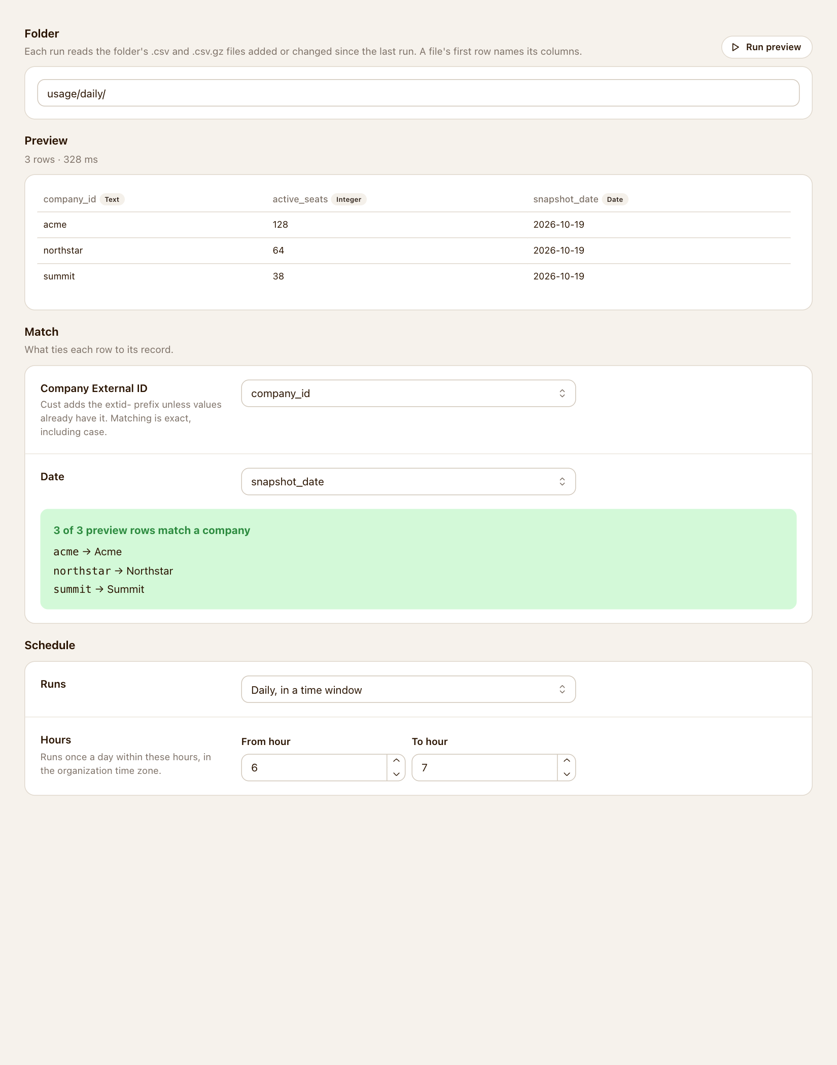Click the Text type badge beside company_id
The height and width of the screenshot is (1065, 837).
click(112, 199)
